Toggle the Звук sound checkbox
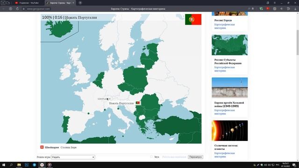Viewport: 299px width, 168px height. 151,157
